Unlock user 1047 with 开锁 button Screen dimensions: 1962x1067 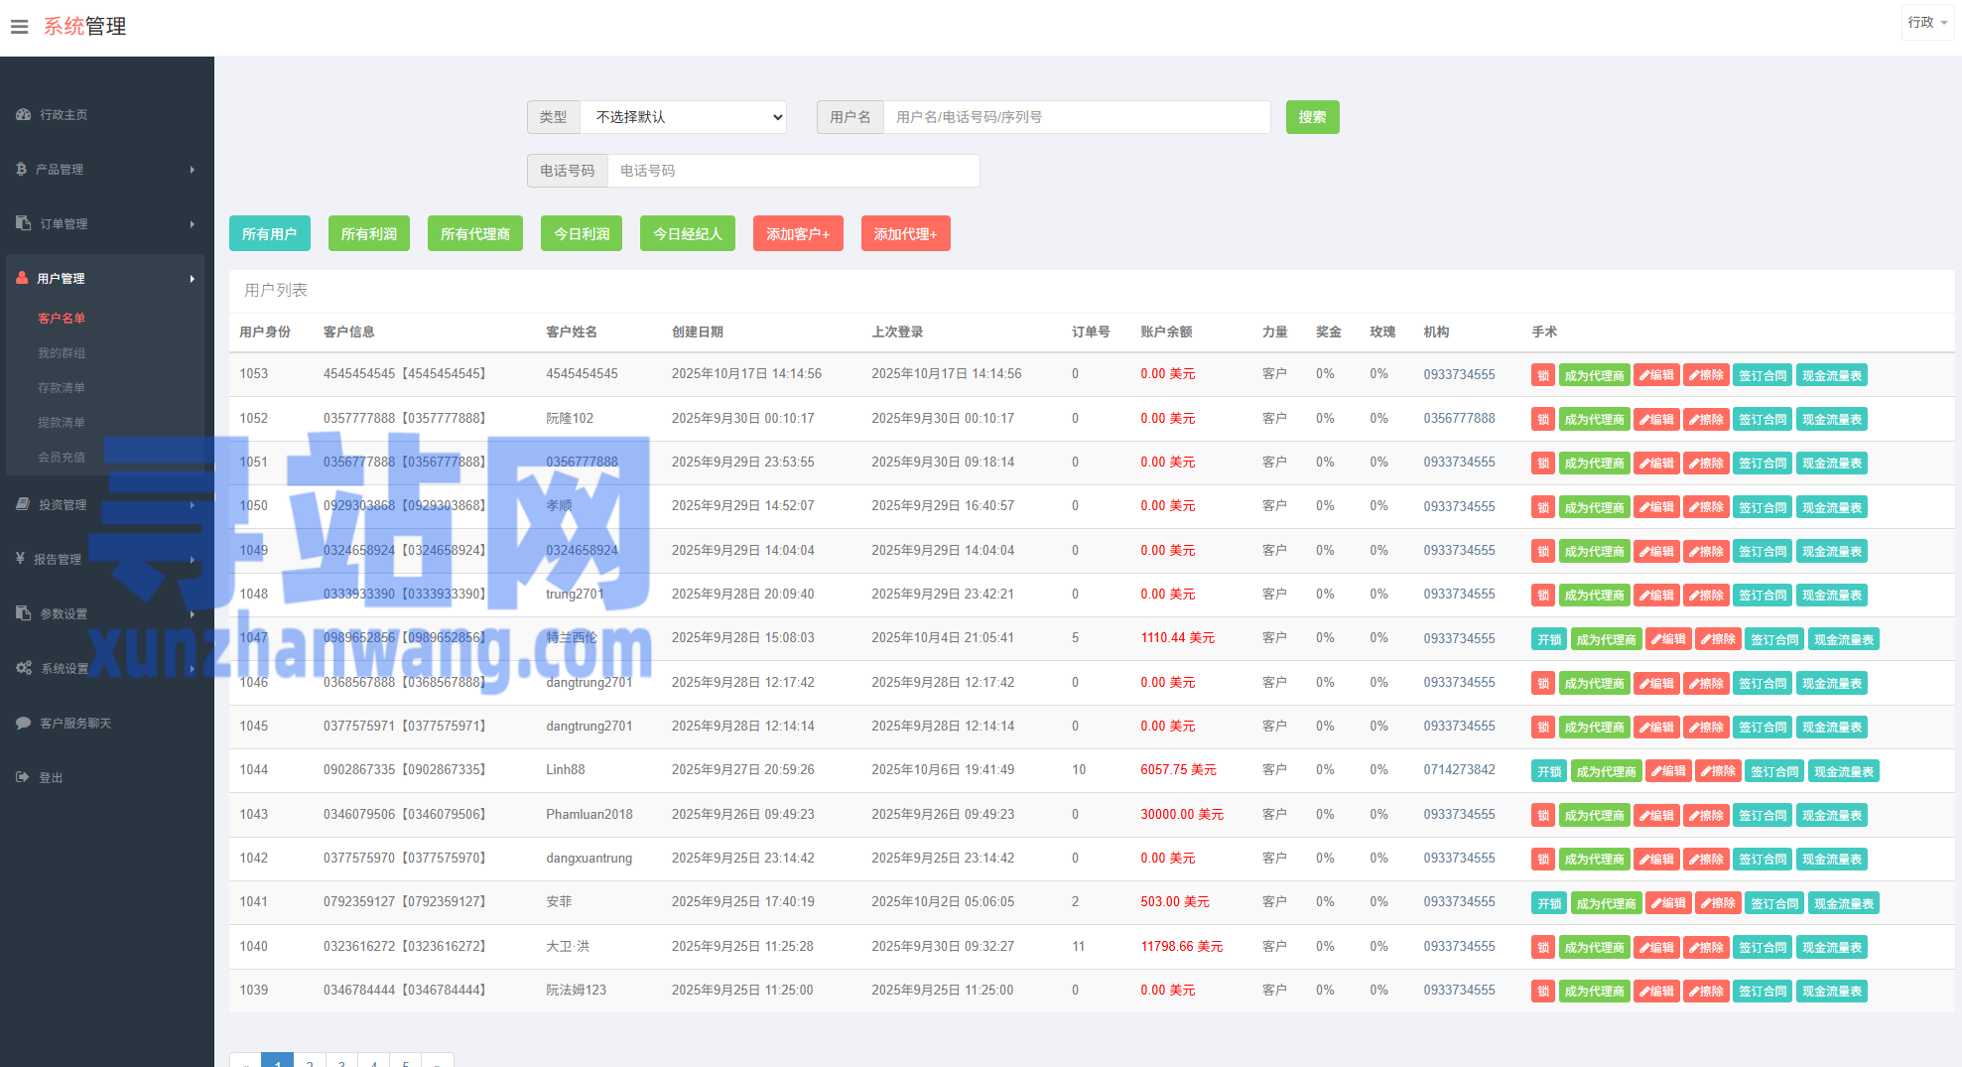click(x=1548, y=640)
